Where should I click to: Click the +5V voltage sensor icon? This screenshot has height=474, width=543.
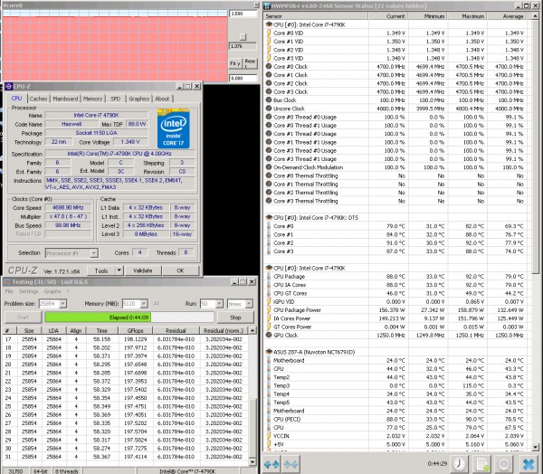click(x=269, y=444)
